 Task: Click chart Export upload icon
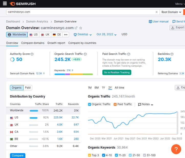point(178,88)
